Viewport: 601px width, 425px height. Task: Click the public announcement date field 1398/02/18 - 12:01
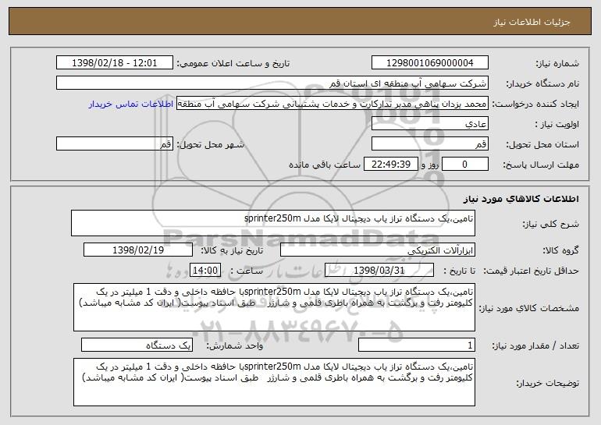click(115, 63)
